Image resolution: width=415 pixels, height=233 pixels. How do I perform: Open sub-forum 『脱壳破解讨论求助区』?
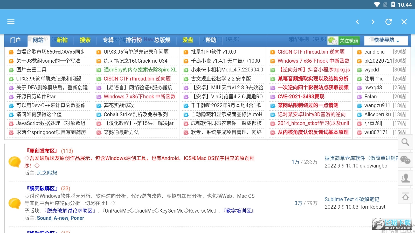pyautogui.click(x=70, y=211)
